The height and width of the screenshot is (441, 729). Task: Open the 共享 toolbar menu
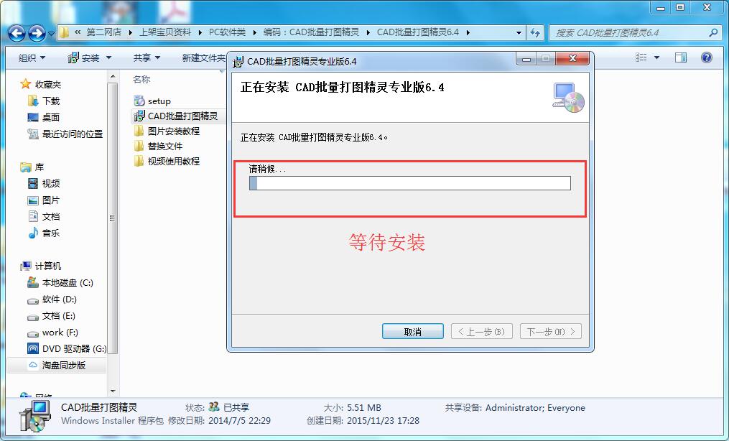point(147,57)
